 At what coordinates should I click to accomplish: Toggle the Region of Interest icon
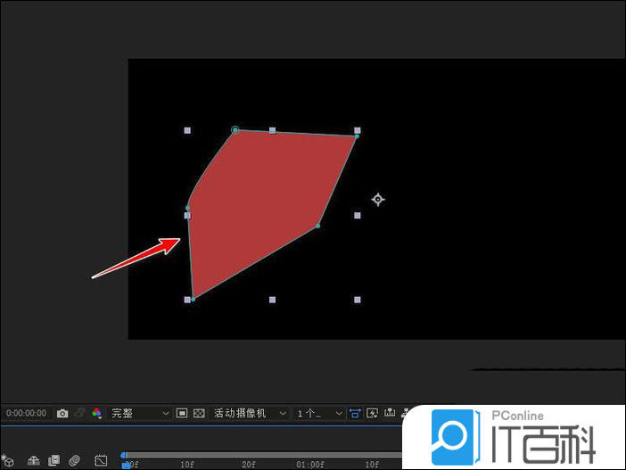(182, 413)
